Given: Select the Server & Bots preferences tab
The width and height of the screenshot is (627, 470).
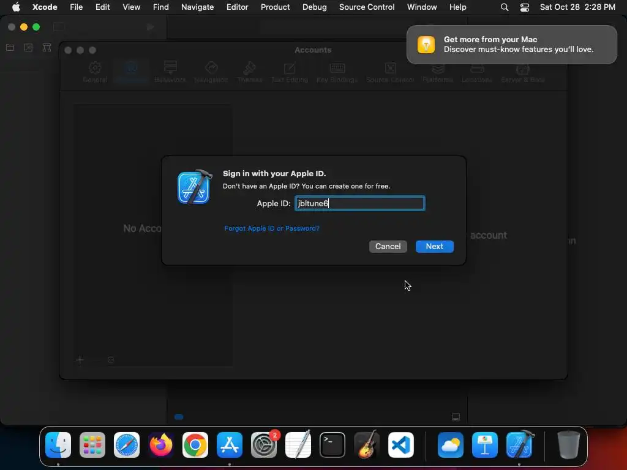Looking at the screenshot, I should pyautogui.click(x=523, y=72).
